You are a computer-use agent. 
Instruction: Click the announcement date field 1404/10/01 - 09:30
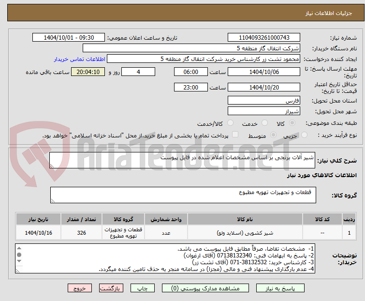click(69, 38)
